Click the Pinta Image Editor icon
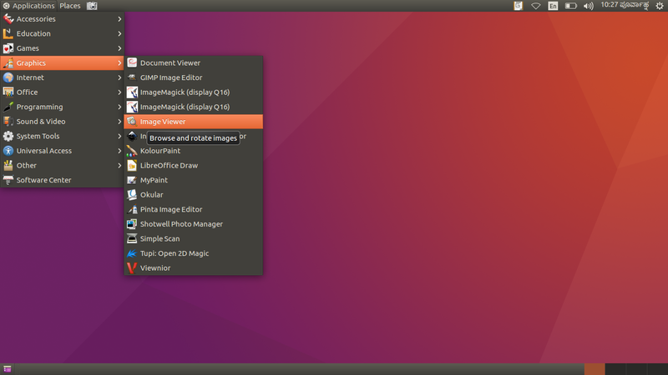The width and height of the screenshot is (668, 375). coord(132,210)
